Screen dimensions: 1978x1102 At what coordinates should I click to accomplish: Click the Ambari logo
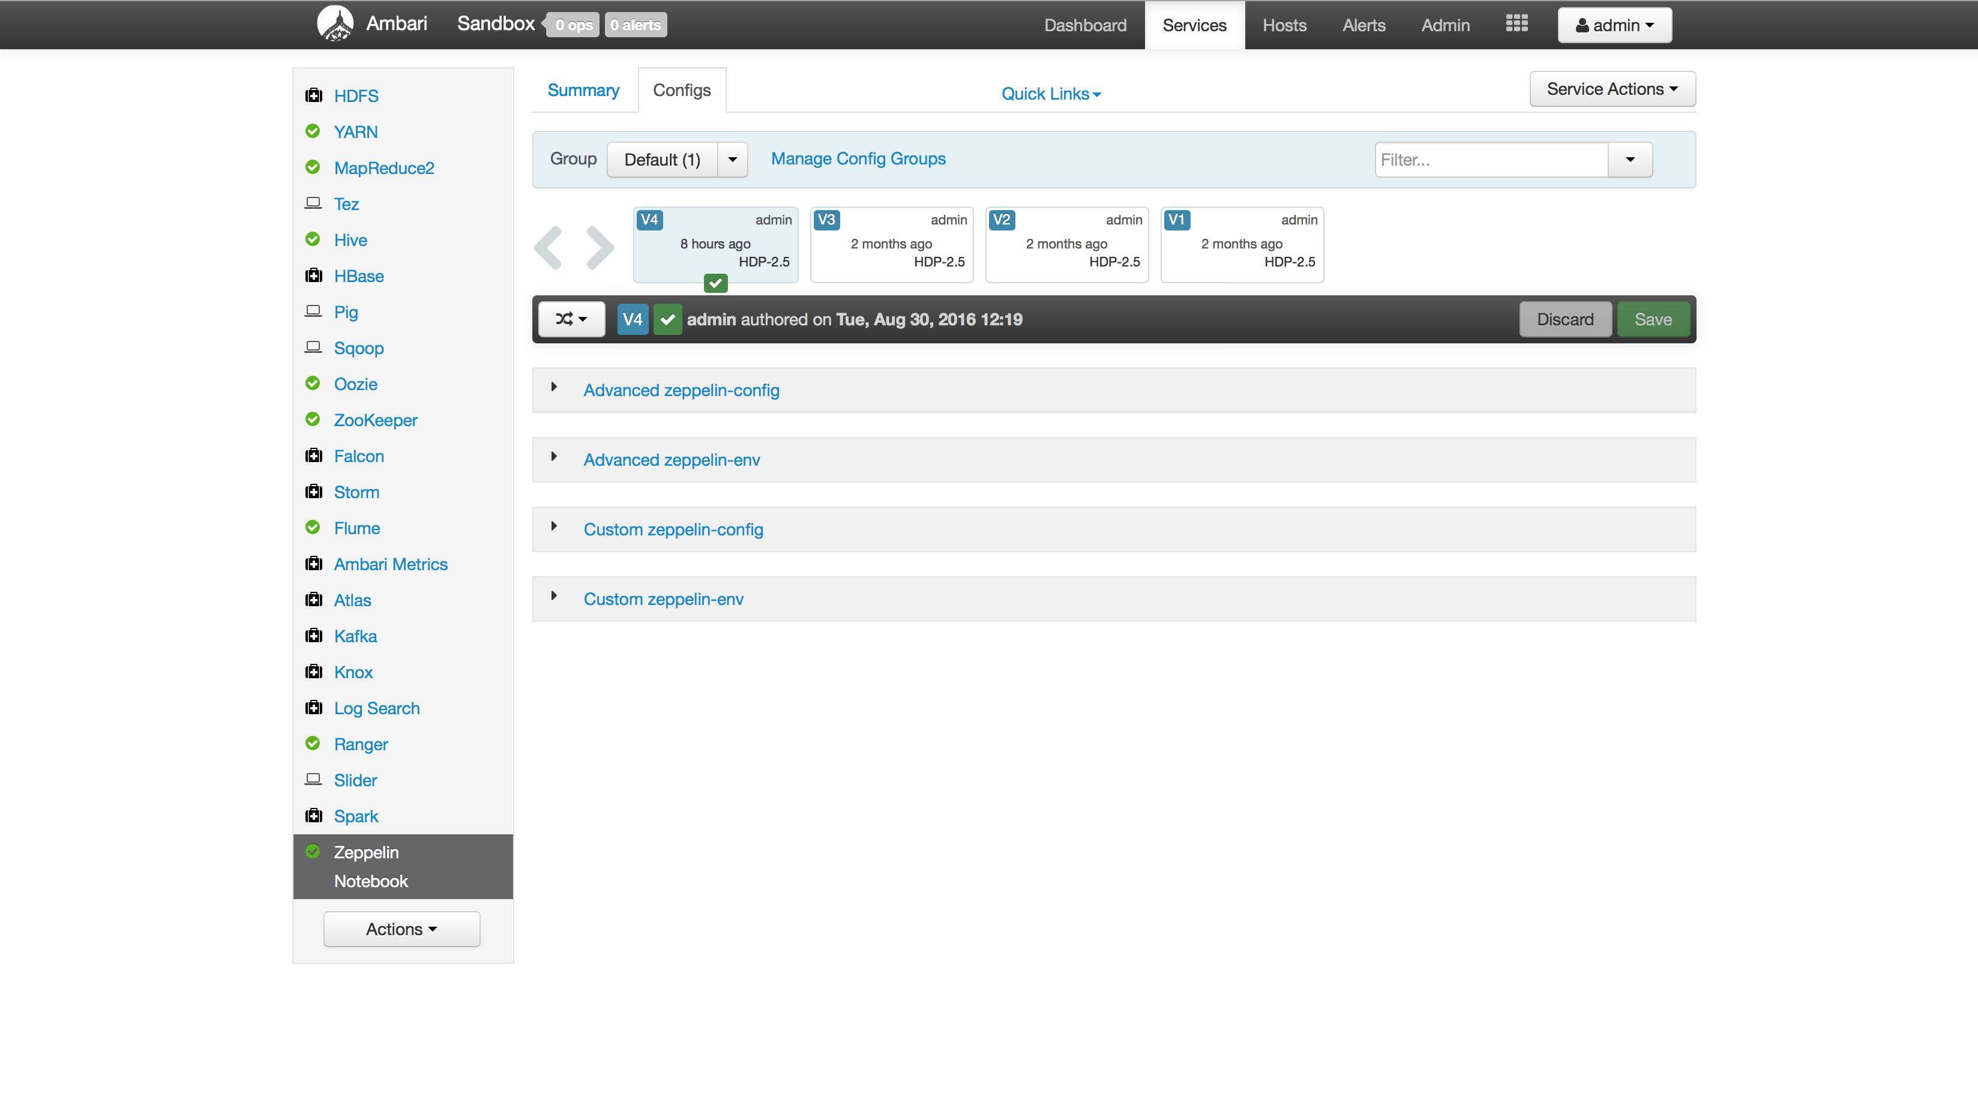[x=335, y=23]
